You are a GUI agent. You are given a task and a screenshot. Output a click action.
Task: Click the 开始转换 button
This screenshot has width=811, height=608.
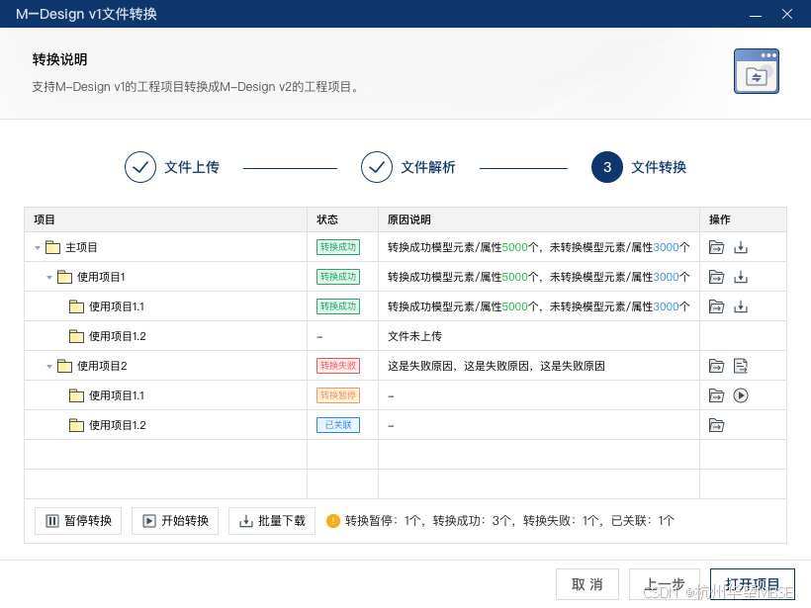pyautogui.click(x=175, y=521)
